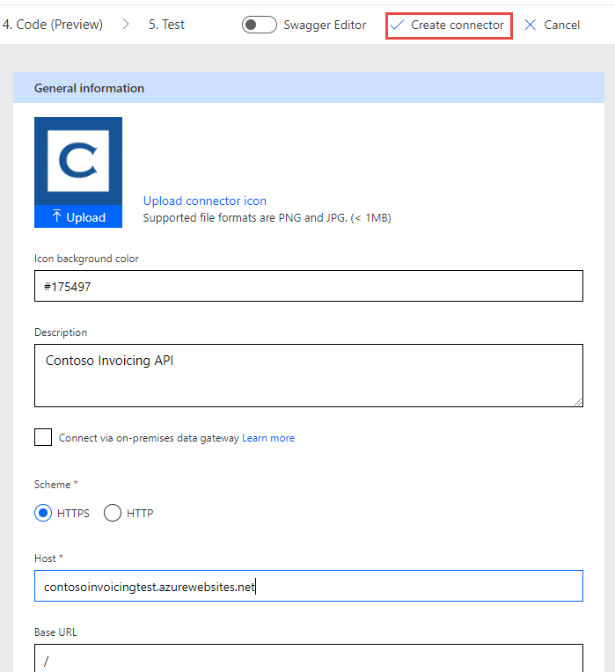Click the Cancel X icon

point(531,25)
